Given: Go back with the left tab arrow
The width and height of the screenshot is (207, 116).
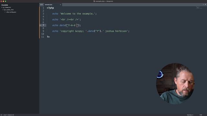Looking at the screenshot, I should point(41,5).
